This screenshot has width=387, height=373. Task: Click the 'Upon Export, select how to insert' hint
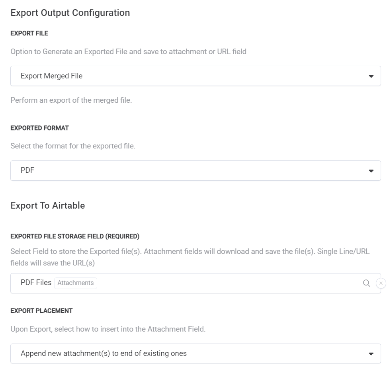tap(108, 329)
